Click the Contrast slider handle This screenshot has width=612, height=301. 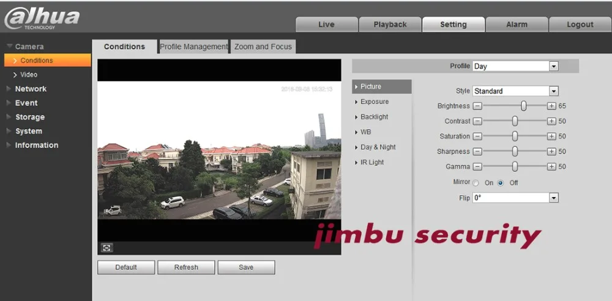coord(515,121)
